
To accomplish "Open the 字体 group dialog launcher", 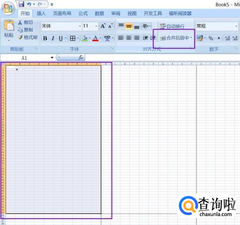I will 112,48.
